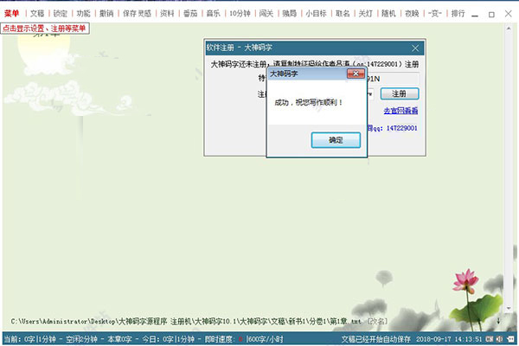Image resolution: width=519 pixels, height=346 pixels.
Task: Start the 番茄 timer item
Action: (x=190, y=14)
